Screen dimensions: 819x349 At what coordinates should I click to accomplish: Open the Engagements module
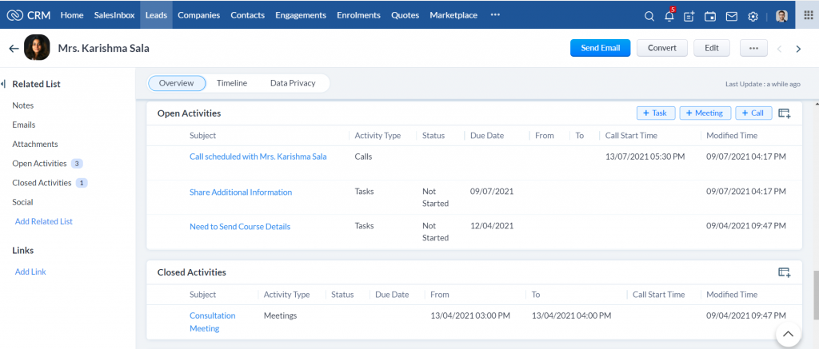(x=301, y=15)
